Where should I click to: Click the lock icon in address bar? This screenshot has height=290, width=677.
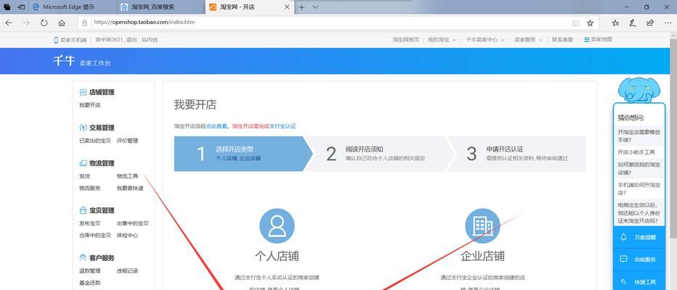(x=84, y=23)
